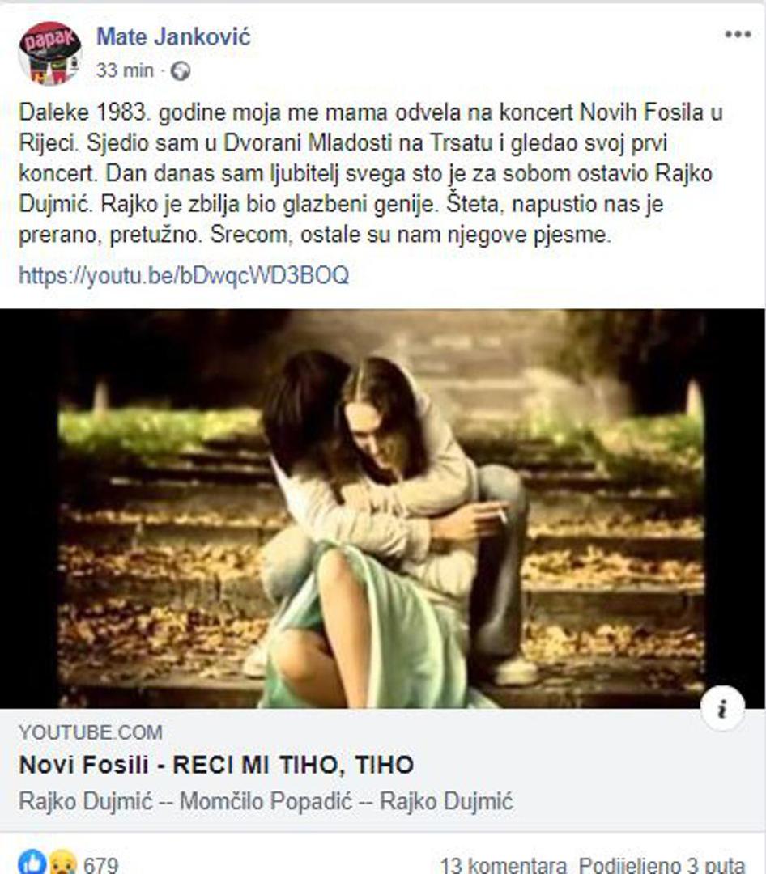The image size is (766, 874).
Task: Show the 679 reactions list
Action: [x=101, y=865]
